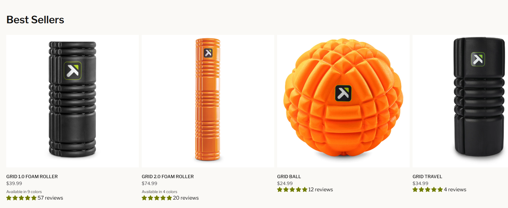Image resolution: width=508 pixels, height=208 pixels.
Task: Click the logo badge on the orange ball
Action: point(343,93)
